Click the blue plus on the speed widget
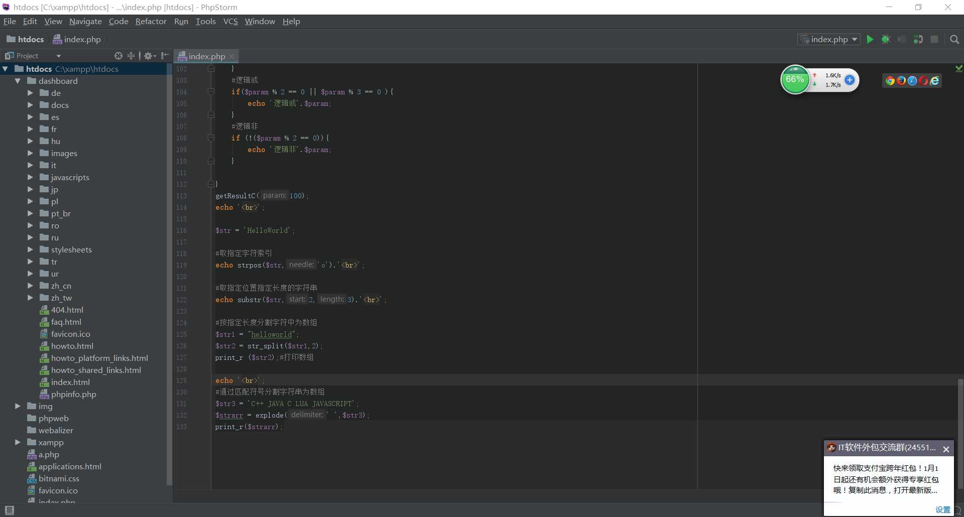Screen dimensions: 964x517 (x=850, y=80)
